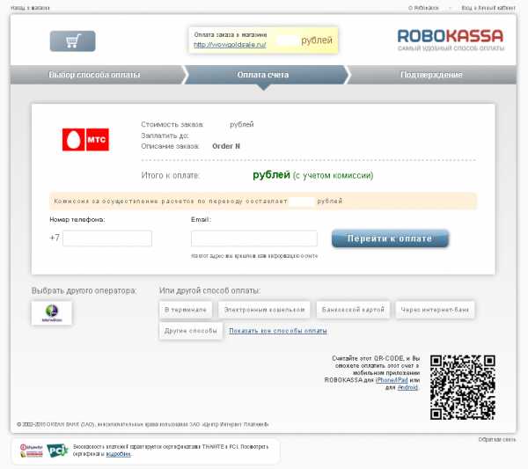
Task: Pick 'Через интернет-банк' payment option
Action: pos(436,309)
